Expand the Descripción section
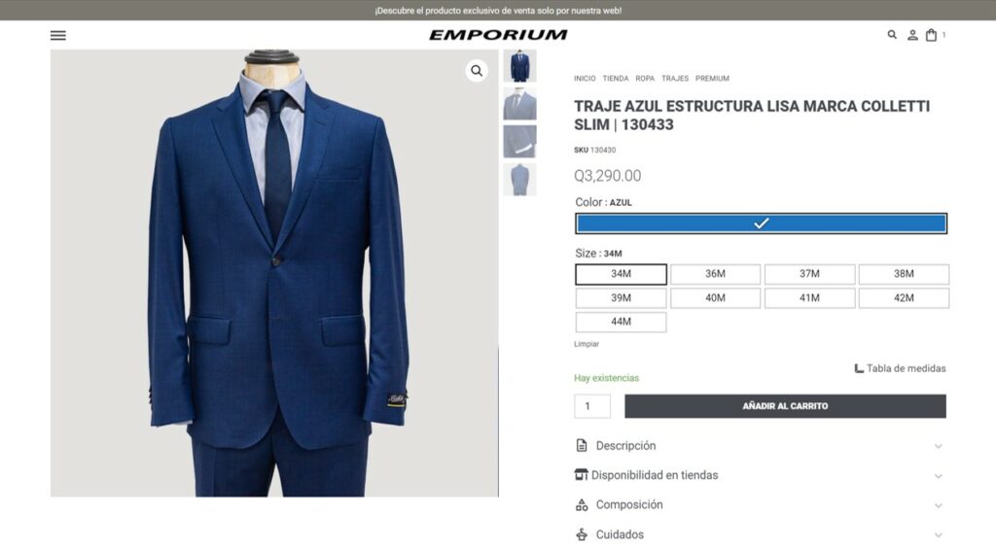The width and height of the screenshot is (996, 548). click(760, 446)
